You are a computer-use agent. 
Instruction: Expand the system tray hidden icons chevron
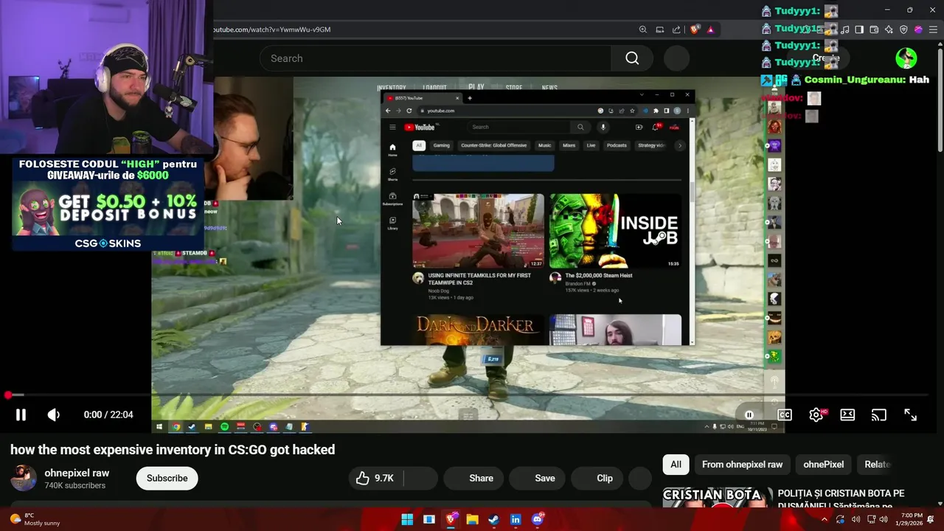[x=824, y=519]
